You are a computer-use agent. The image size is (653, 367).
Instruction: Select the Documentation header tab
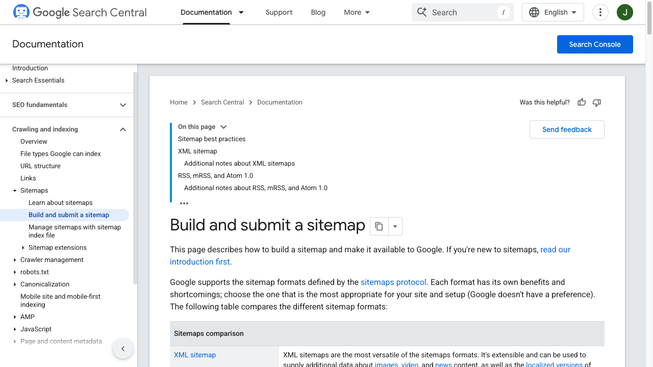[206, 12]
